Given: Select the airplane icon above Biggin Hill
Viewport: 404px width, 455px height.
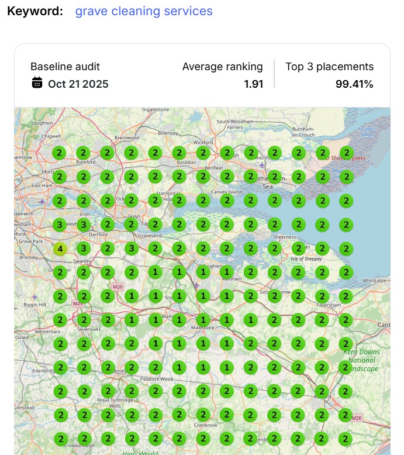Looking at the screenshot, I should click(x=34, y=297).
